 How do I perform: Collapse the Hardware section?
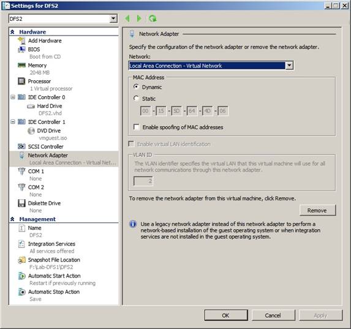pyautogui.click(x=12, y=32)
